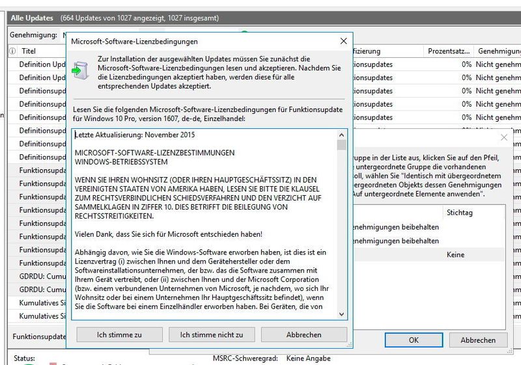Click the "Vielen Dank, dass Sie sich" sentence
The height and width of the screenshot is (365, 521).
coord(169,234)
